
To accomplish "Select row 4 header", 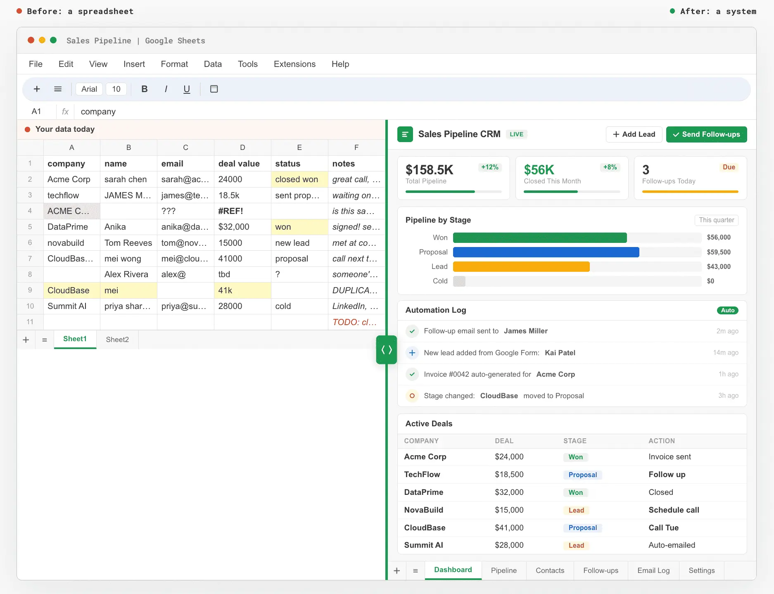I will click(x=30, y=211).
